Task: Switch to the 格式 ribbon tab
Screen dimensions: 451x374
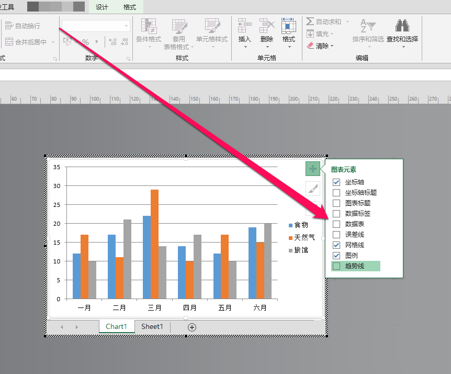Action: (129, 7)
